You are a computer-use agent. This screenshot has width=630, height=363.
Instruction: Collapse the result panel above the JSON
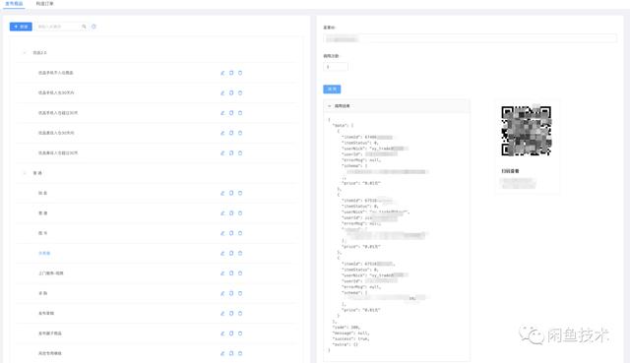[x=329, y=106]
